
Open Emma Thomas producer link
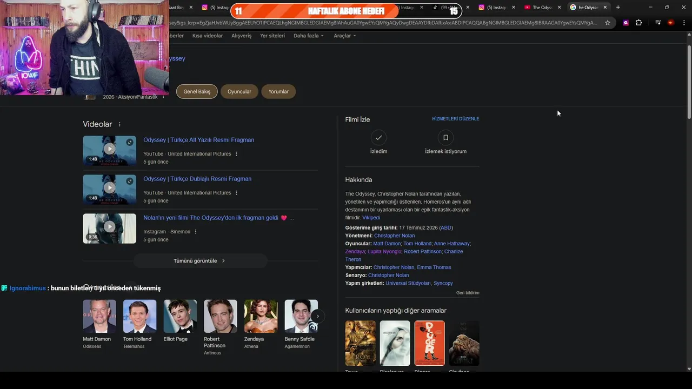click(434, 267)
